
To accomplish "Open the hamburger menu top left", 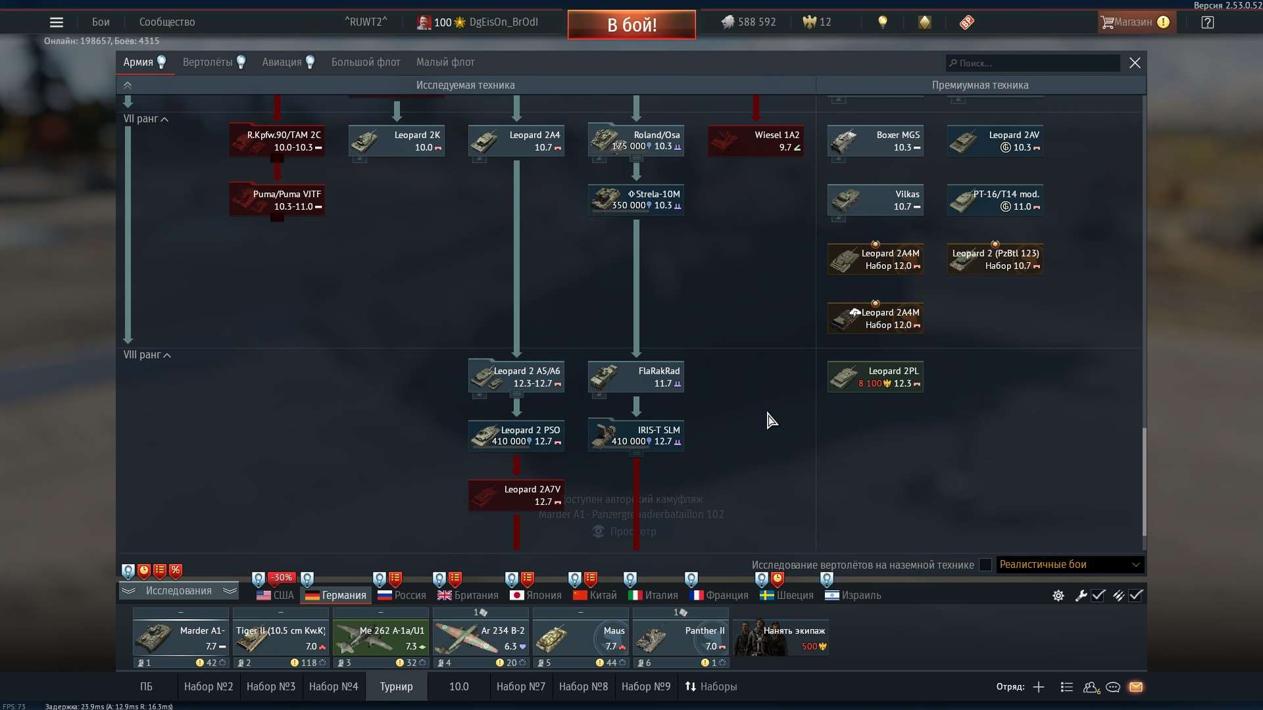I will pos(57,22).
